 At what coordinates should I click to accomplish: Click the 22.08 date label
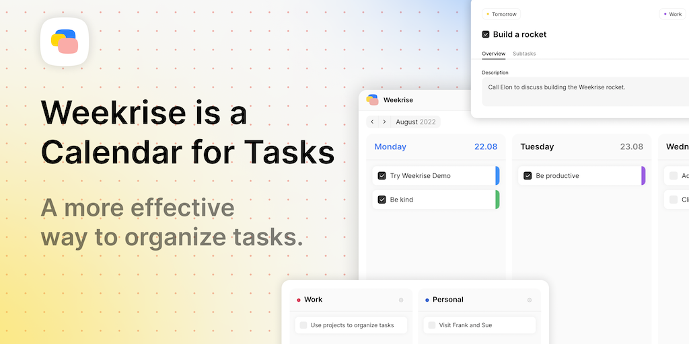pos(486,146)
